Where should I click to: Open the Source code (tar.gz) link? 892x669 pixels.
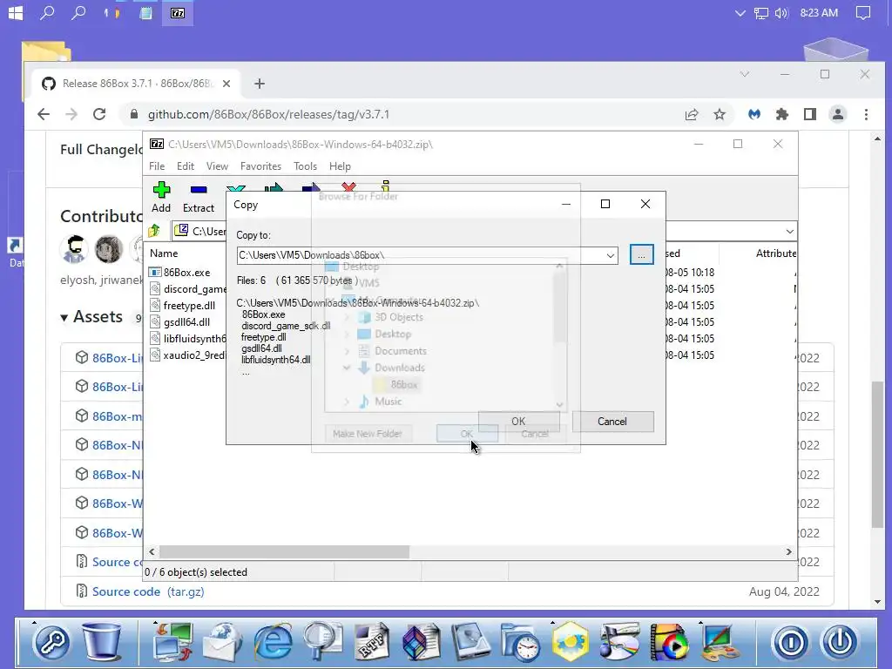(148, 591)
